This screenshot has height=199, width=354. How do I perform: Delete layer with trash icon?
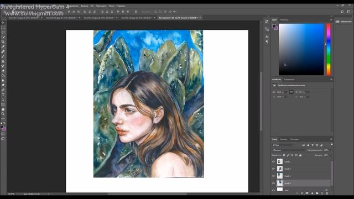tap(327, 193)
